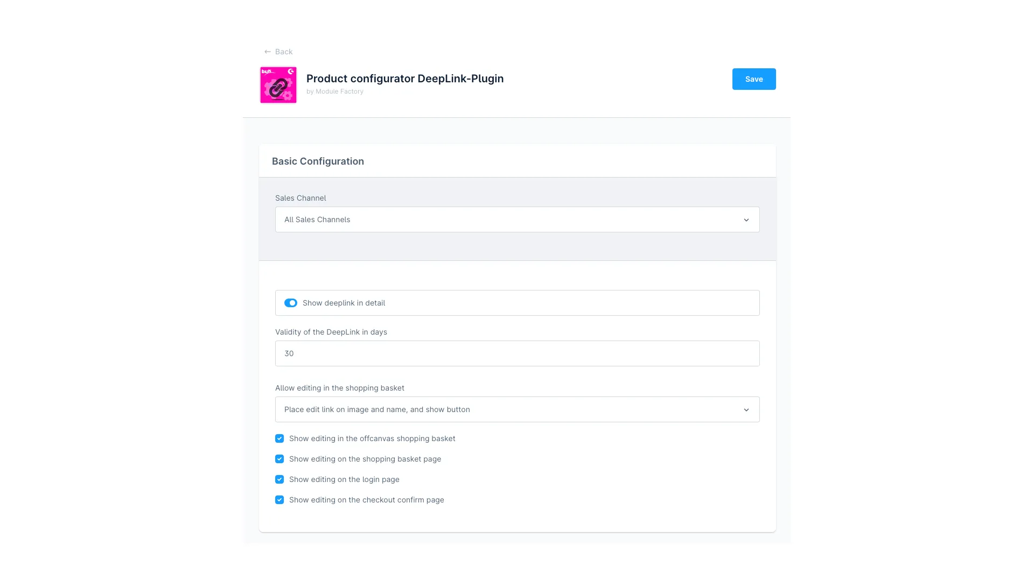Open the 'Allow editing in the shopping basket' dropdown
The height and width of the screenshot is (581, 1034).
517,409
